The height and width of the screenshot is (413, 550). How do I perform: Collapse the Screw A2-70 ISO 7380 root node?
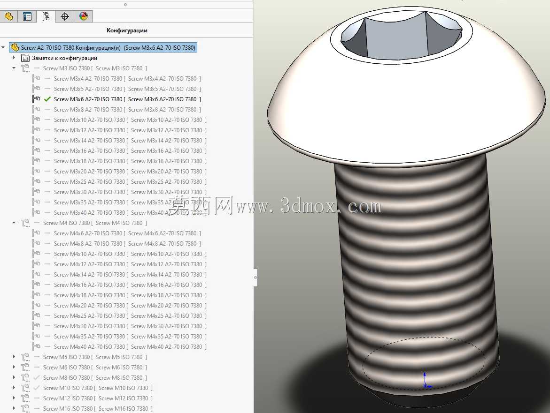pyautogui.click(x=3, y=47)
